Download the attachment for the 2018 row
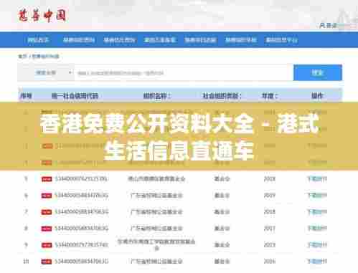358x273 pixels. click(317, 212)
